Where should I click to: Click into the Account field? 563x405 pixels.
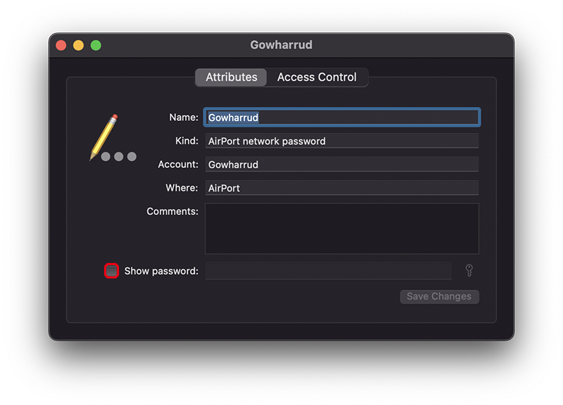click(x=342, y=165)
